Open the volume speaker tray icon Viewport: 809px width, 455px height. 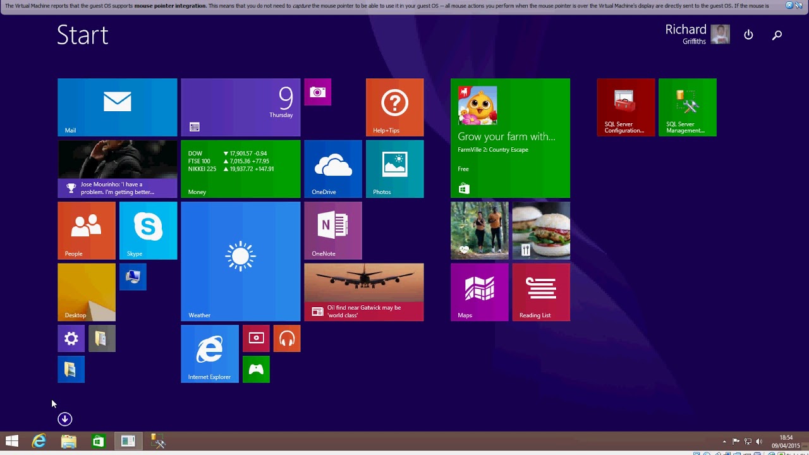click(758, 442)
